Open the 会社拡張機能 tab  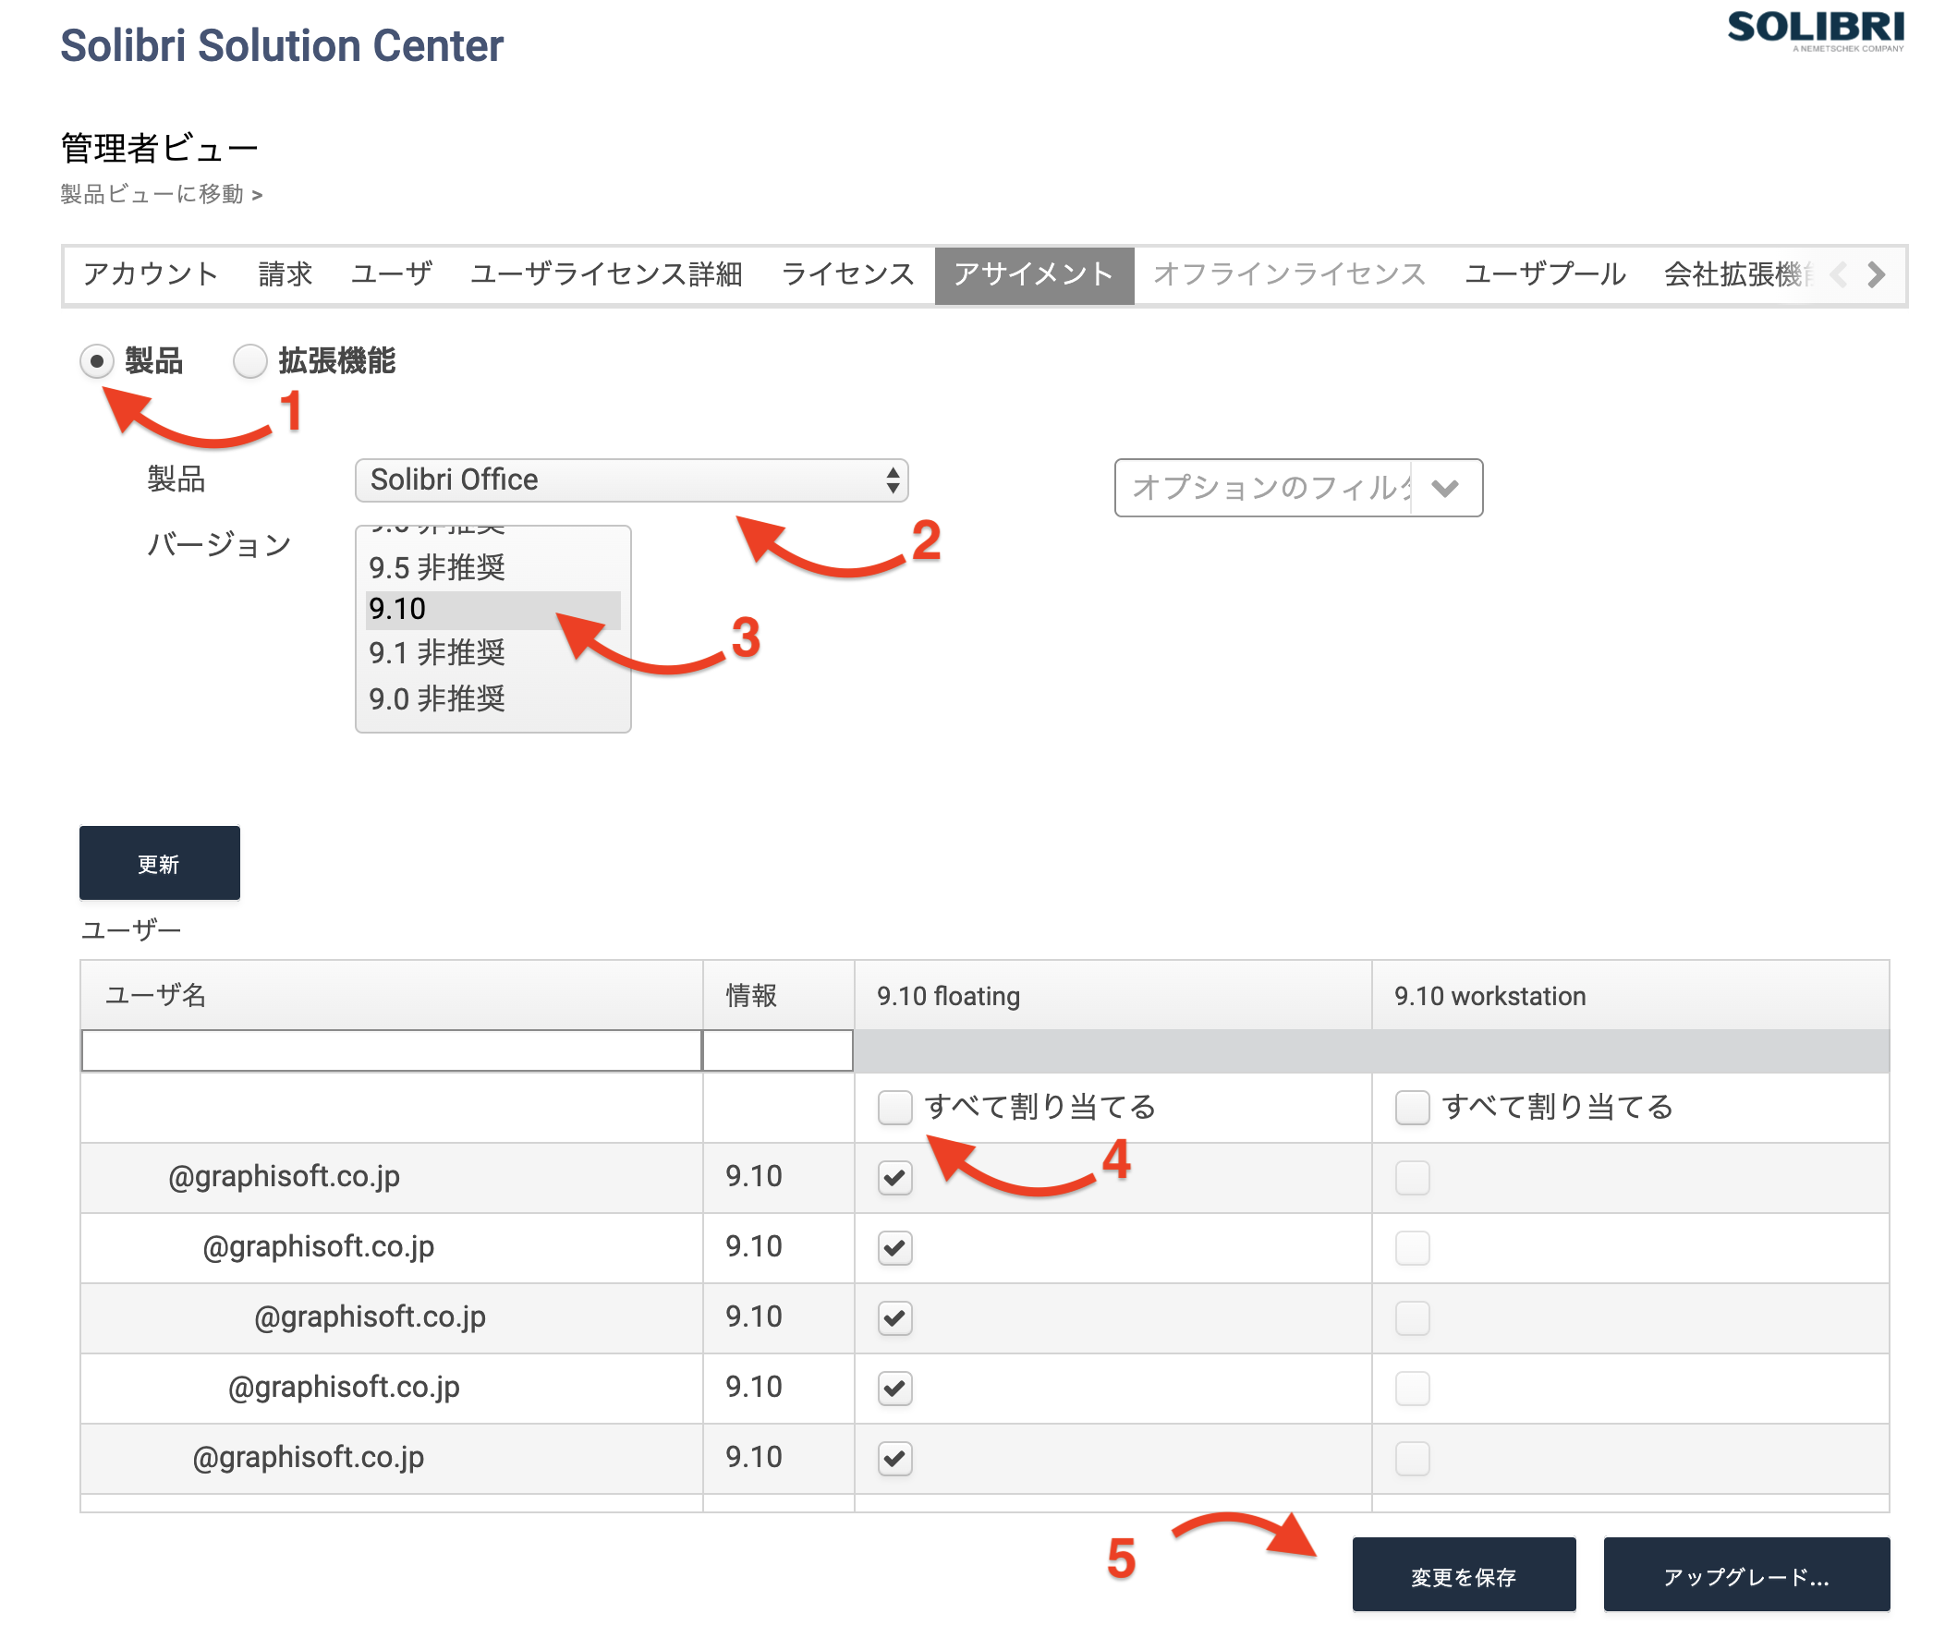pyautogui.click(x=1737, y=274)
